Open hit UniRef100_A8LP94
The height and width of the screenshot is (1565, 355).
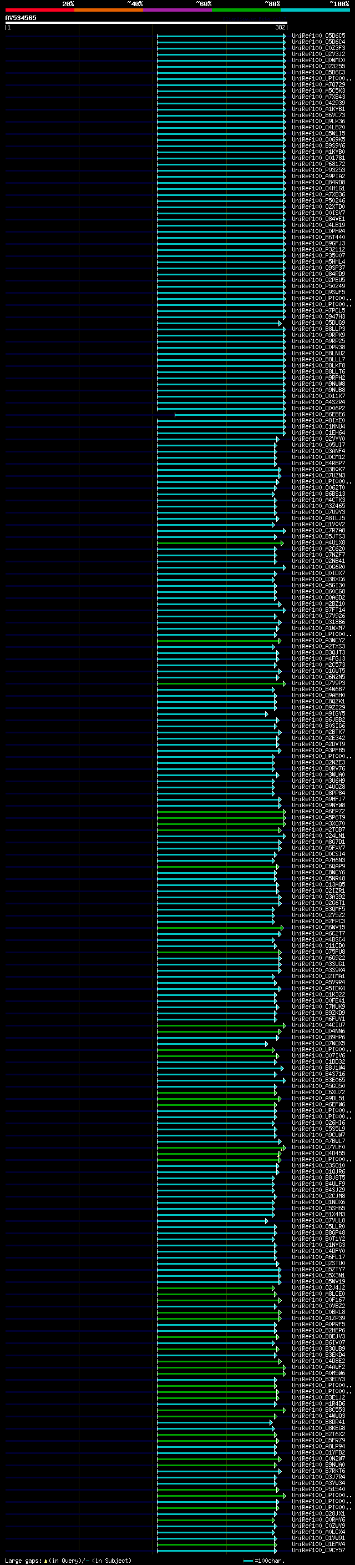[x=318, y=1446]
